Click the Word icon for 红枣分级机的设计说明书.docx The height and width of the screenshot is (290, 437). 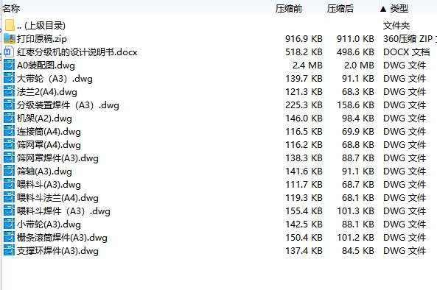[x=9, y=52]
